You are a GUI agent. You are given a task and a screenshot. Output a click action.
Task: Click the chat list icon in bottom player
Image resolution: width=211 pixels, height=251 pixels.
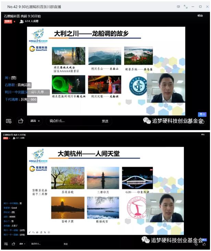tap(6, 244)
